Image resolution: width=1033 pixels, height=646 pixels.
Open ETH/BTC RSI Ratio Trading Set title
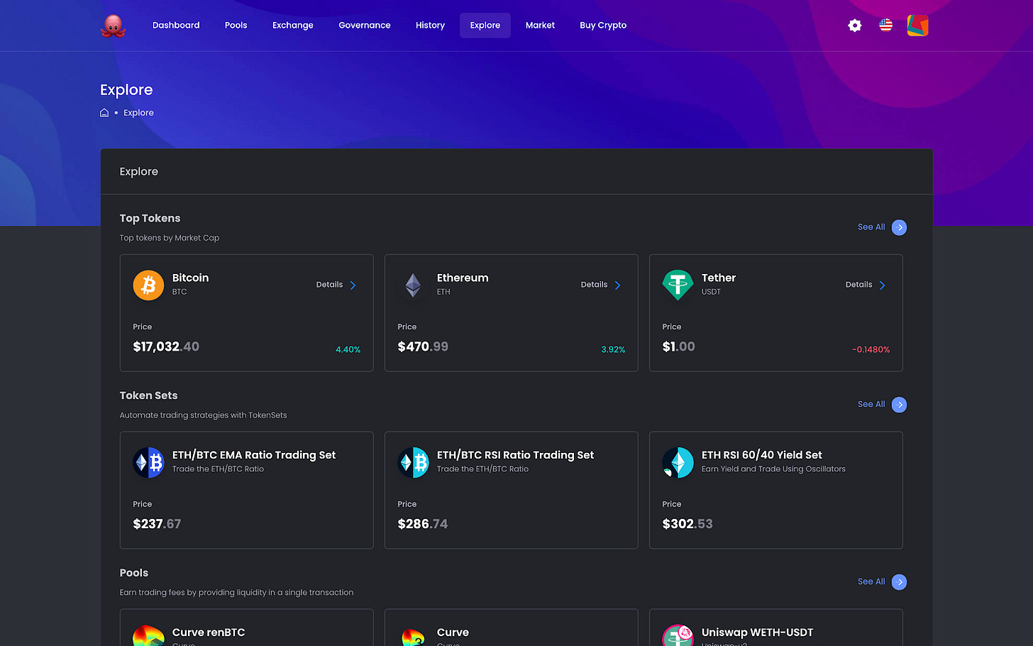[515, 455]
